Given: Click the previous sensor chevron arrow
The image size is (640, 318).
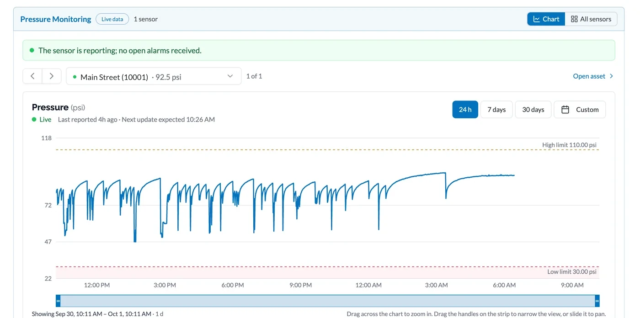Looking at the screenshot, I should click(x=32, y=76).
